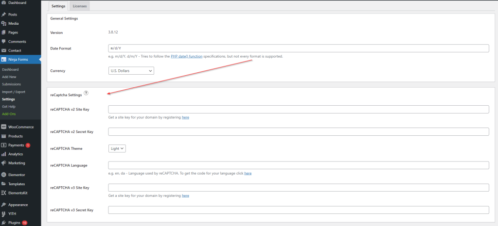Switch to the Licenses tab
The height and width of the screenshot is (226, 498).
click(x=79, y=6)
